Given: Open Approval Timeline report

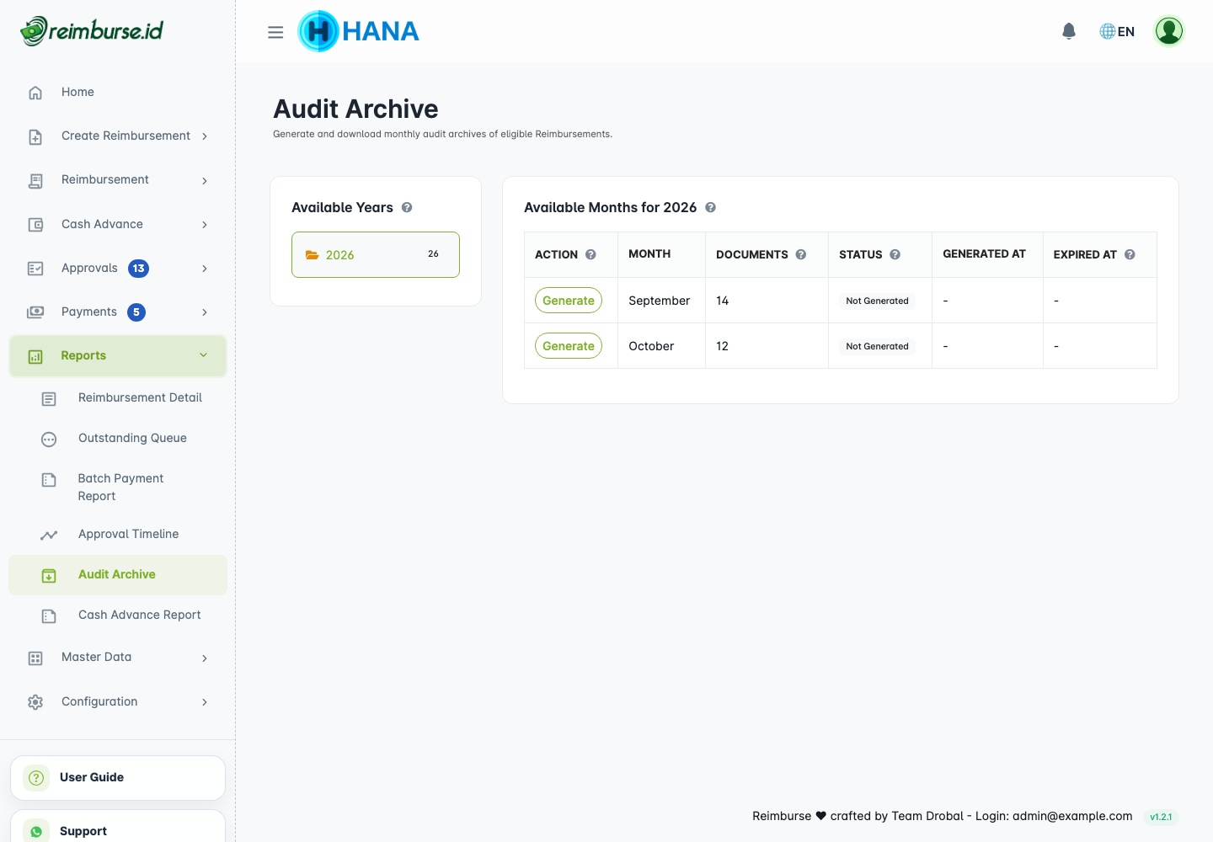Looking at the screenshot, I should (x=118, y=535).
